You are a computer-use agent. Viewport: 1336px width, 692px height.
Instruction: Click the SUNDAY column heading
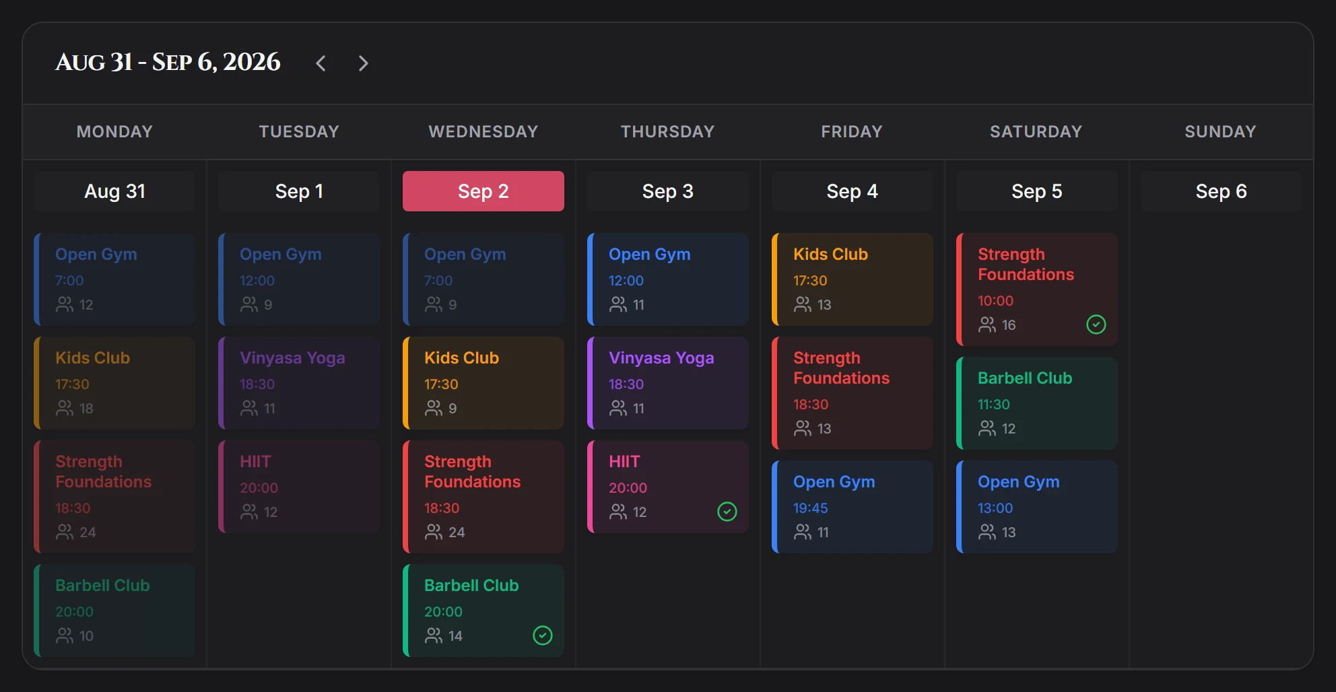1221,131
